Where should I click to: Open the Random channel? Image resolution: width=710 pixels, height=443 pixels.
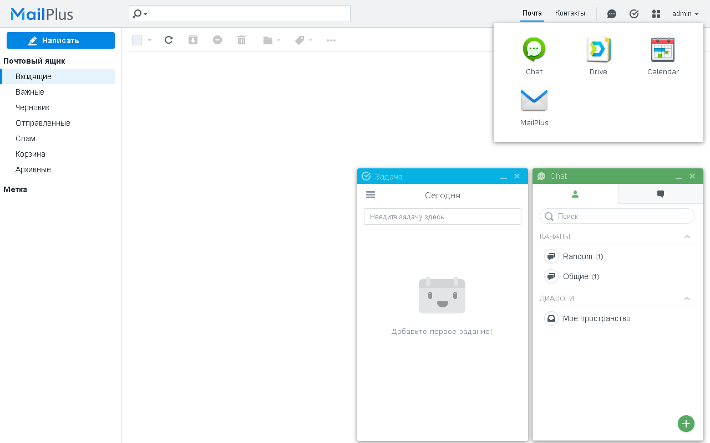pyautogui.click(x=617, y=256)
